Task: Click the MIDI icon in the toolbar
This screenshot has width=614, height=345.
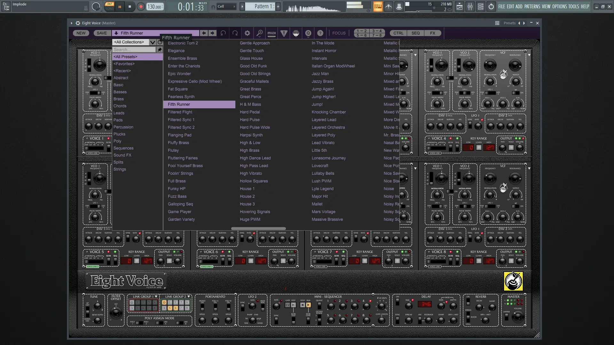Action: point(272,33)
